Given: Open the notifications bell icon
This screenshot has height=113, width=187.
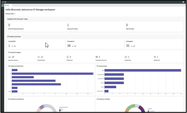Looking at the screenshot, I should click(180, 2).
